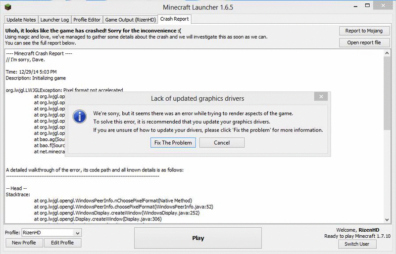
Task: Click the New Profile button
Action: coord(24,243)
